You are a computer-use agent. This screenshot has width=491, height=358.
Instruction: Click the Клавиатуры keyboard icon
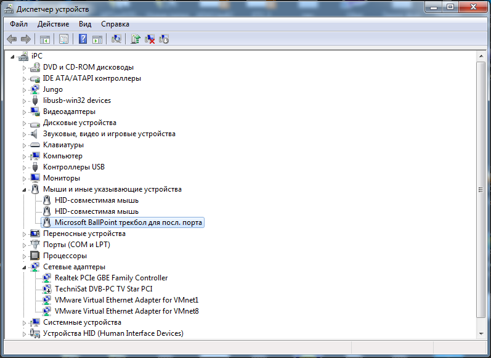click(x=34, y=145)
